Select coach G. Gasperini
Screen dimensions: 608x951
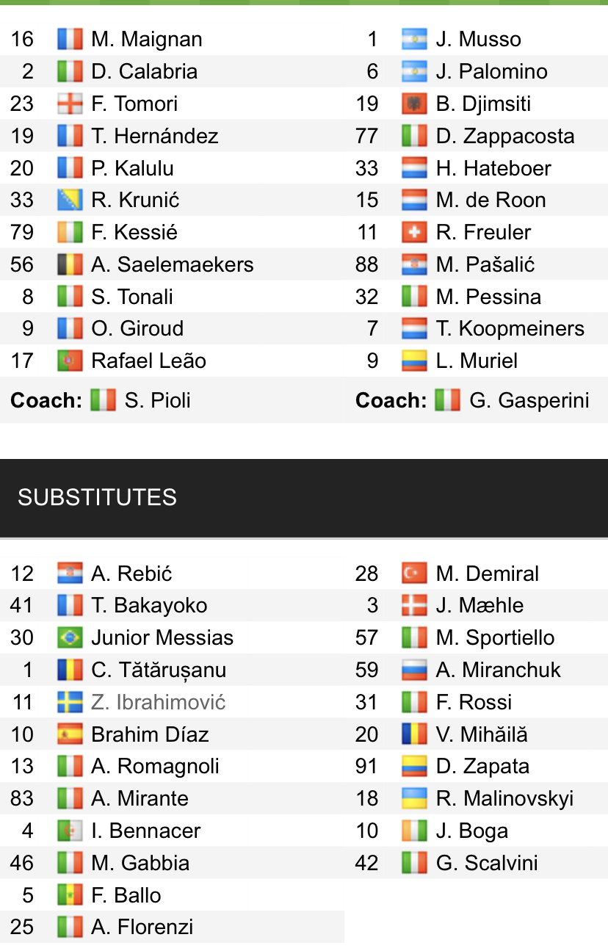click(x=529, y=400)
